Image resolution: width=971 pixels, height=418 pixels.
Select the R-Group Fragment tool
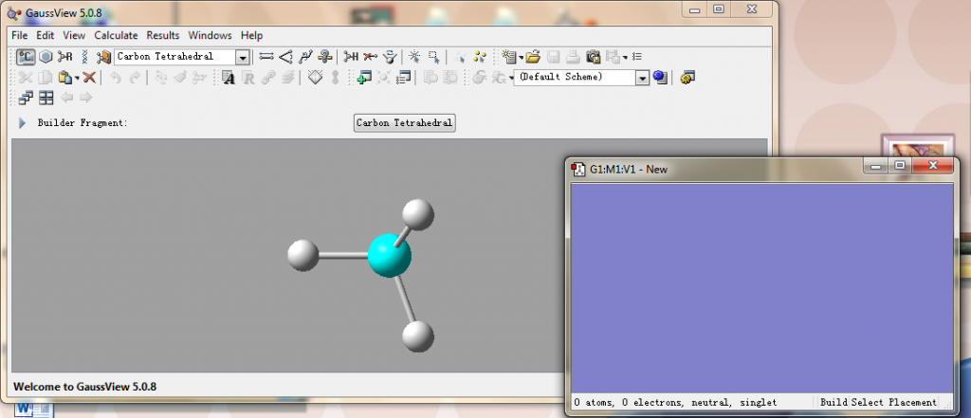[65, 57]
